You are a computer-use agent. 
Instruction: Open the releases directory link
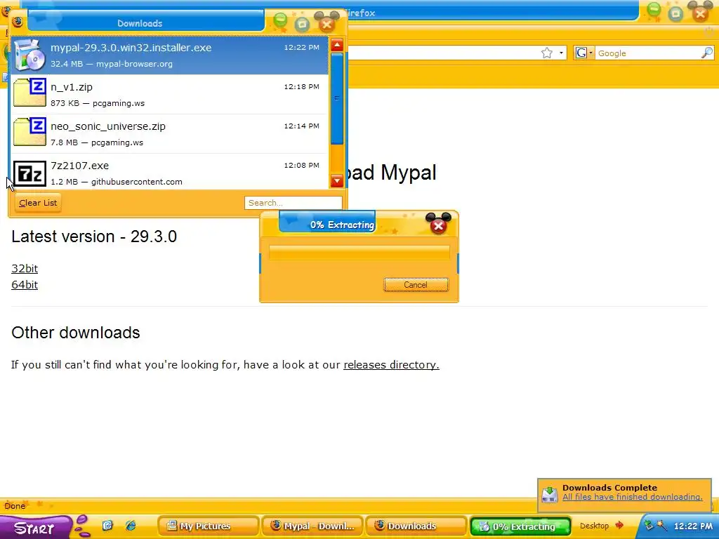[x=391, y=365]
